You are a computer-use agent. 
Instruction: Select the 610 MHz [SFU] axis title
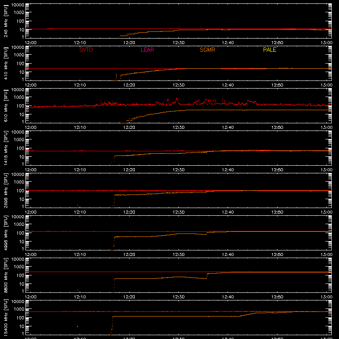point(6,106)
